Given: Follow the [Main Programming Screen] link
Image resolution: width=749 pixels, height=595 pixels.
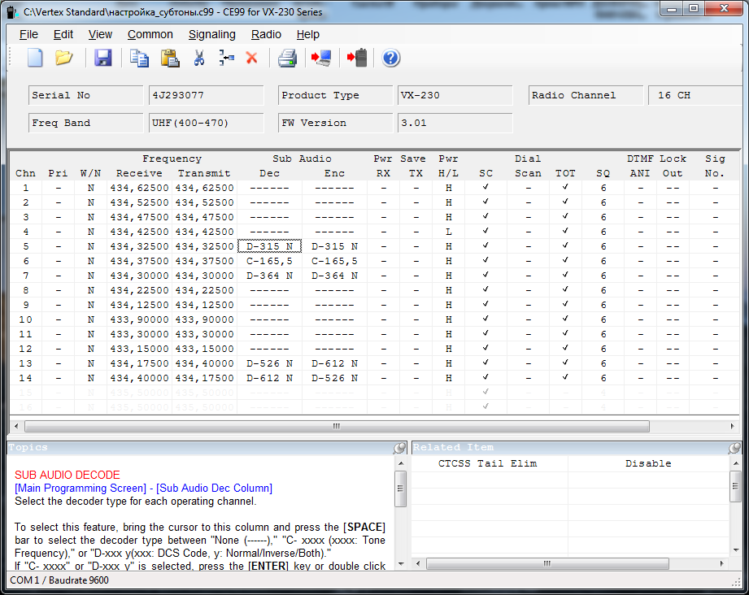Looking at the screenshot, I should (81, 488).
